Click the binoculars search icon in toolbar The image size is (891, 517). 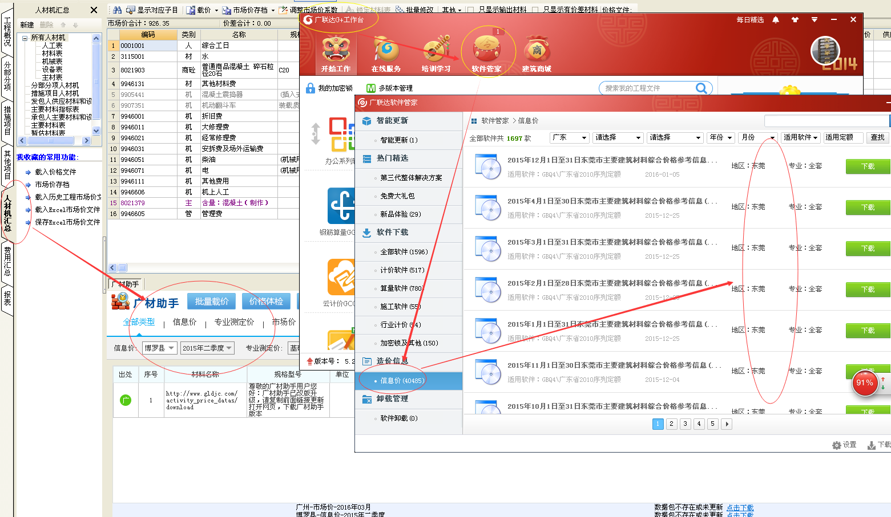(x=116, y=10)
